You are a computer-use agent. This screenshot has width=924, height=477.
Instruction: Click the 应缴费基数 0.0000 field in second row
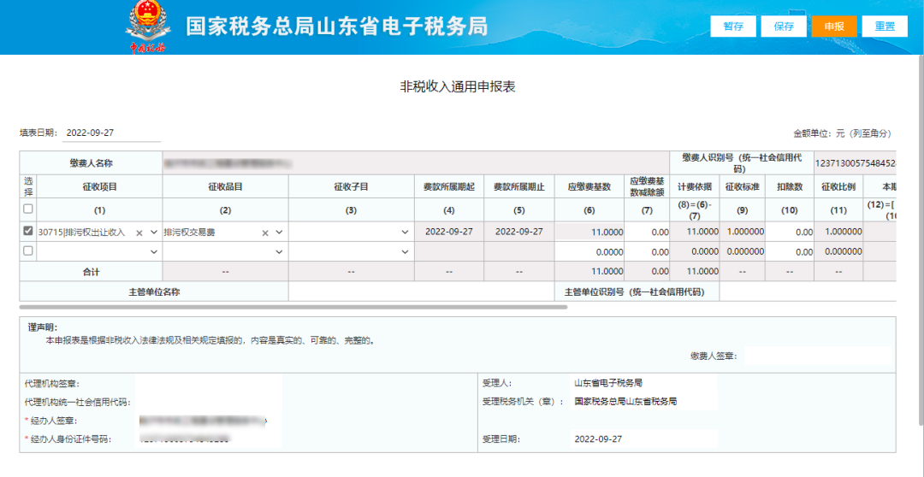pos(589,251)
